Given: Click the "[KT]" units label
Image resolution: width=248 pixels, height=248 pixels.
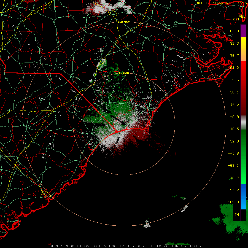Looking at the screenshot, I should 235,19.
